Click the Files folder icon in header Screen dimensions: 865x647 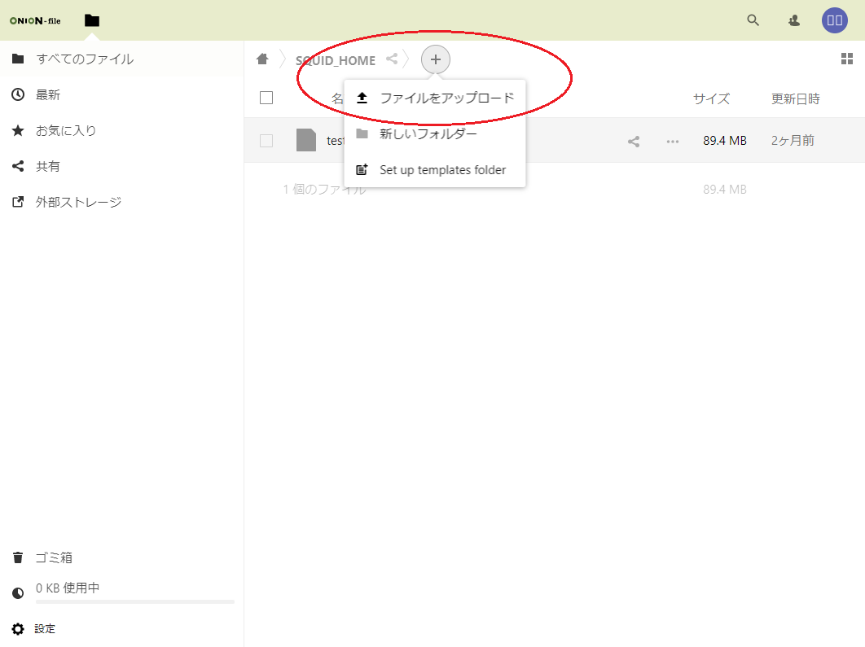coord(92,20)
